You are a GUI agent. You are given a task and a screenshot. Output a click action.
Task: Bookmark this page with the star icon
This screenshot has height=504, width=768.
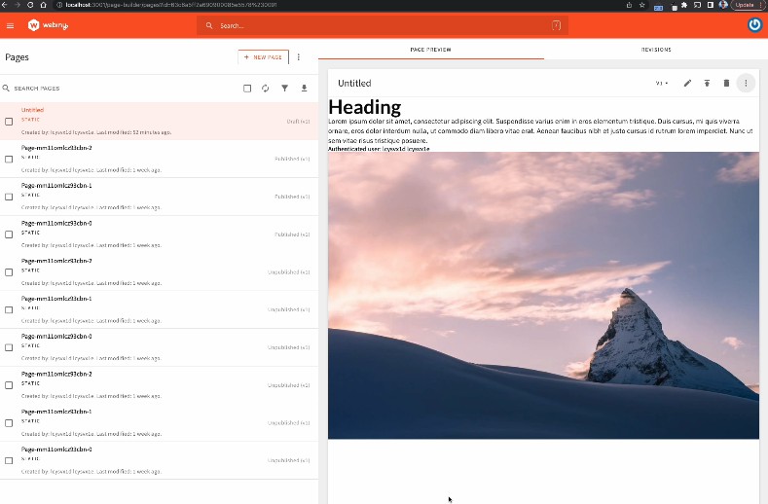(x=642, y=5)
